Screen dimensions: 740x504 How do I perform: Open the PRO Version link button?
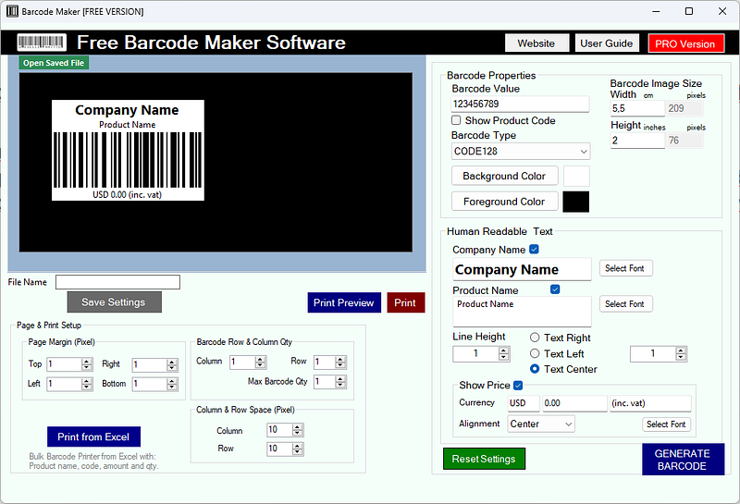pyautogui.click(x=685, y=43)
